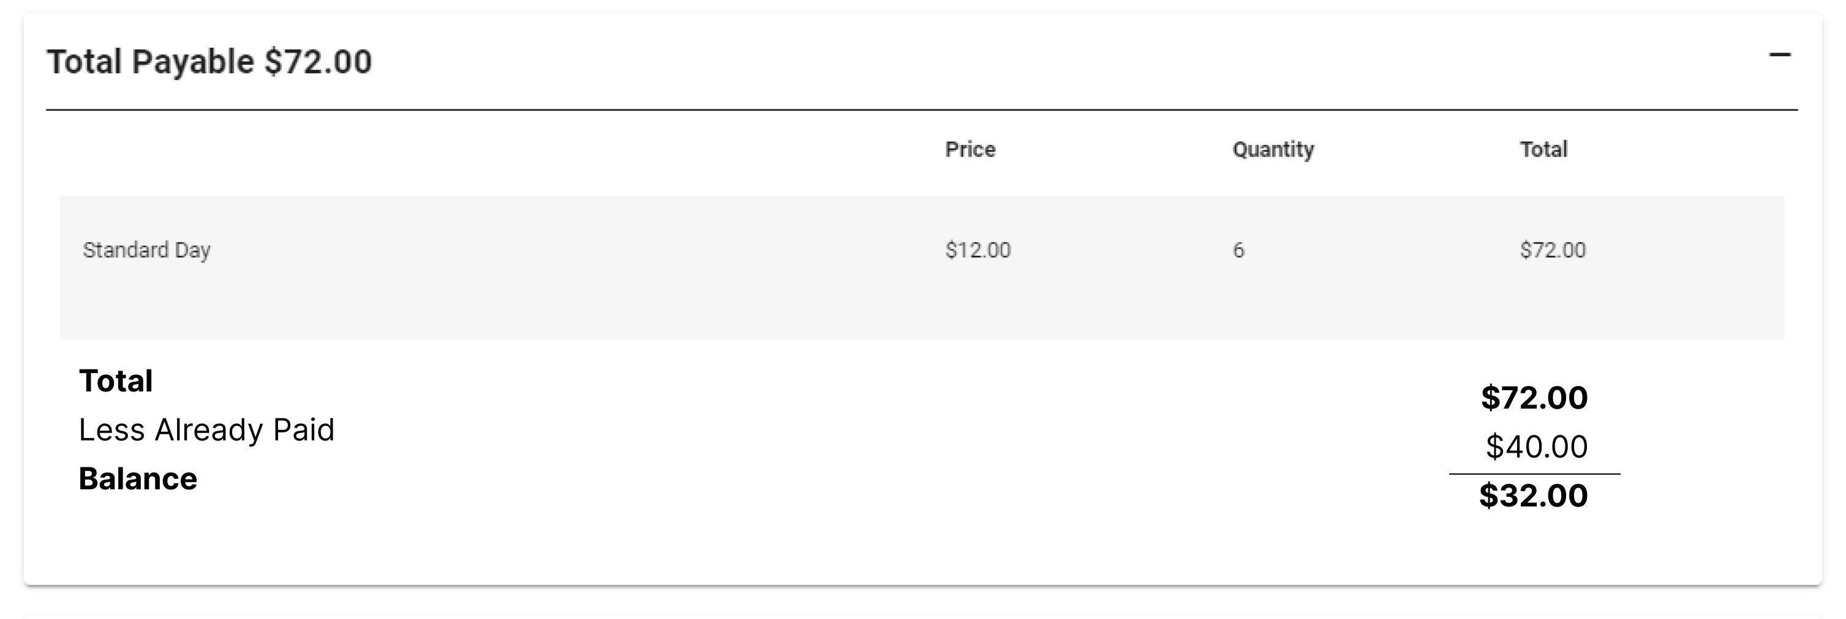Click the bold Total label

115,380
